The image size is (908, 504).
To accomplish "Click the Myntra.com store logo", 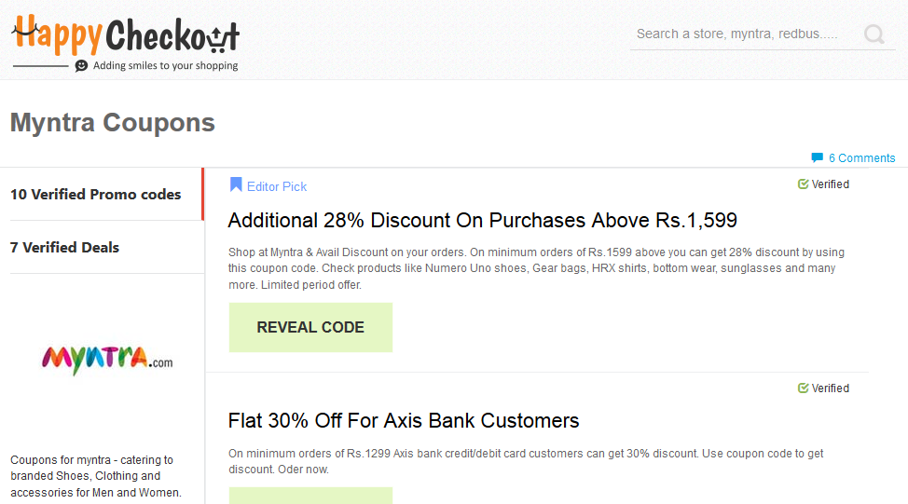I will (107, 360).
